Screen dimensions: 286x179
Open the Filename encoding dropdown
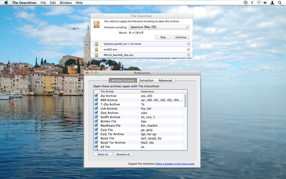pyautogui.click(x=159, y=27)
